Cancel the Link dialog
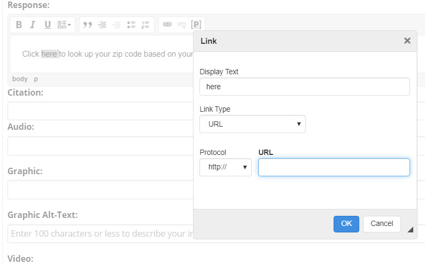Screen dimensions: 425x265 pos(382,224)
